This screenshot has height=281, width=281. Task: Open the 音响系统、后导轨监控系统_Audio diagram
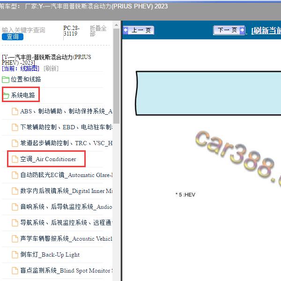point(66,207)
